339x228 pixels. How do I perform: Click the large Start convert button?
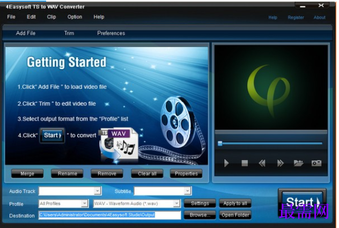302,203
